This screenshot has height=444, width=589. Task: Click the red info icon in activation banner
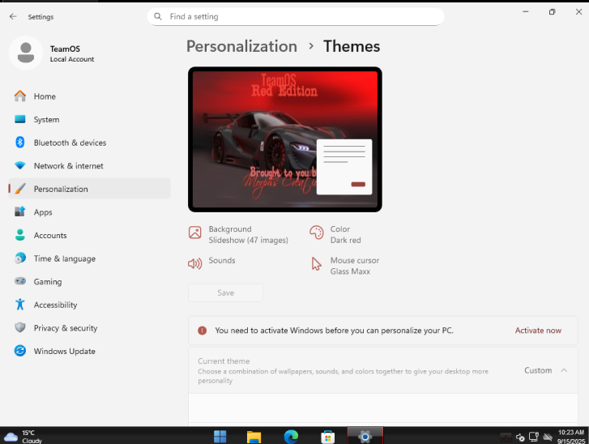click(202, 331)
